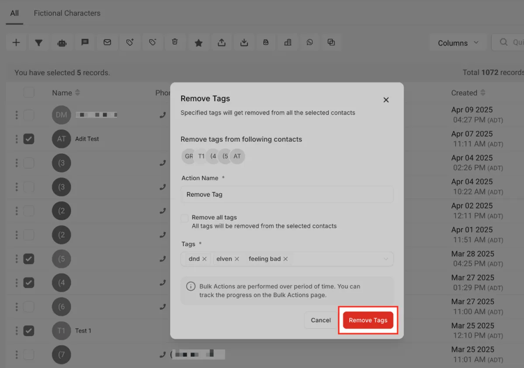Select the automation bot icon

[x=62, y=42]
